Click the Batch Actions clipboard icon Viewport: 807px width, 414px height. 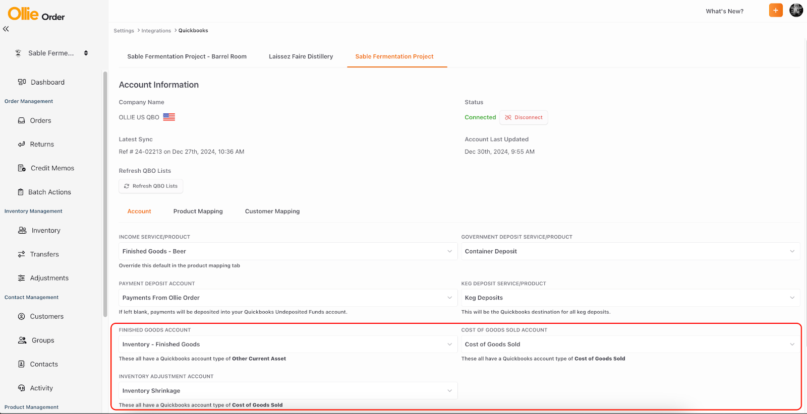pos(21,192)
